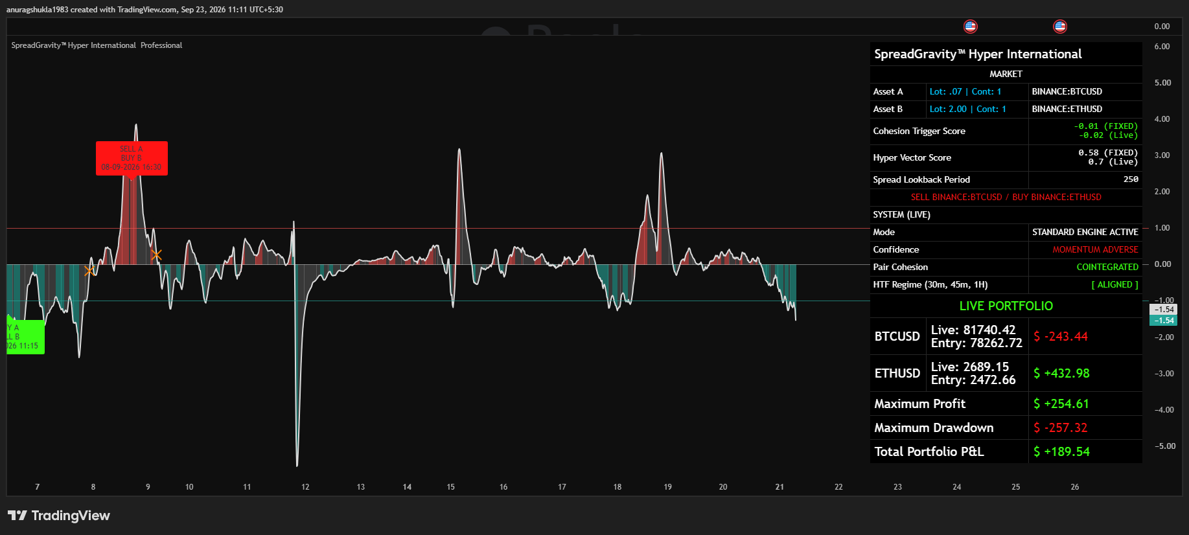Click the SELL BINANCE:BTCUSD / BUY BINANCE:ETHUSD signal row
This screenshot has width=1189, height=535.
(1006, 198)
